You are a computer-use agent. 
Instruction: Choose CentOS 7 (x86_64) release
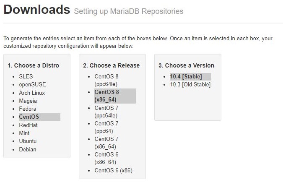point(106,143)
